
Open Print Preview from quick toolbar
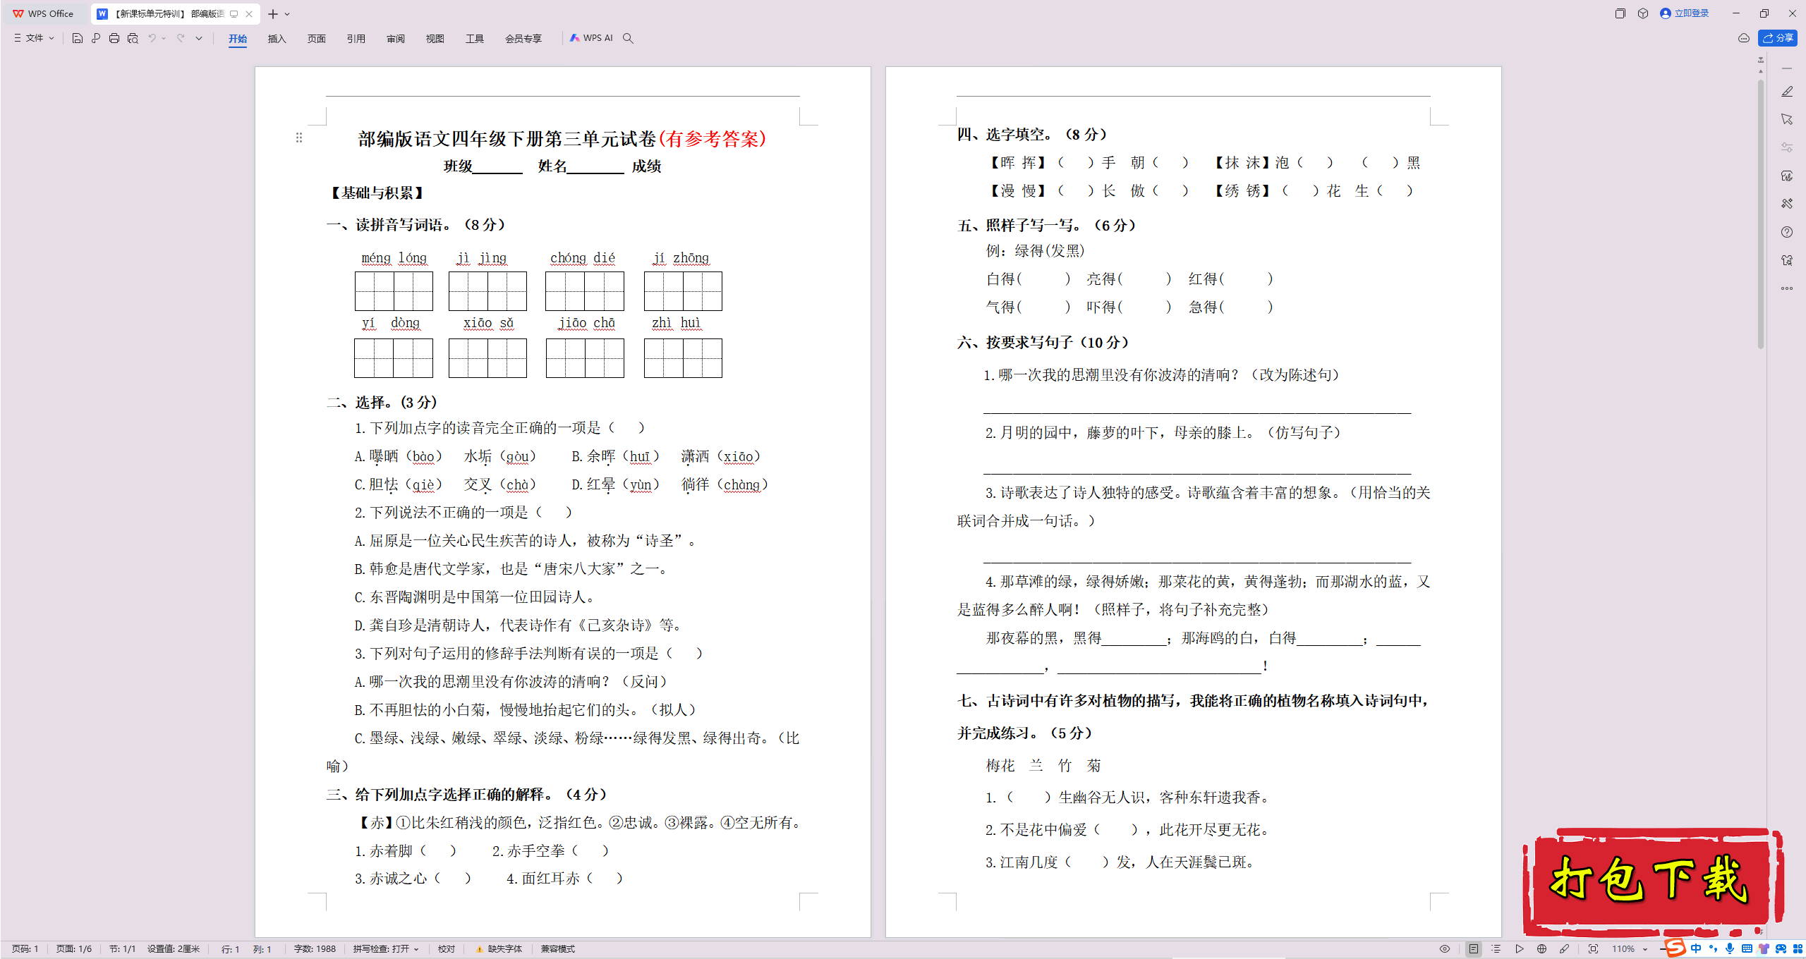point(133,38)
